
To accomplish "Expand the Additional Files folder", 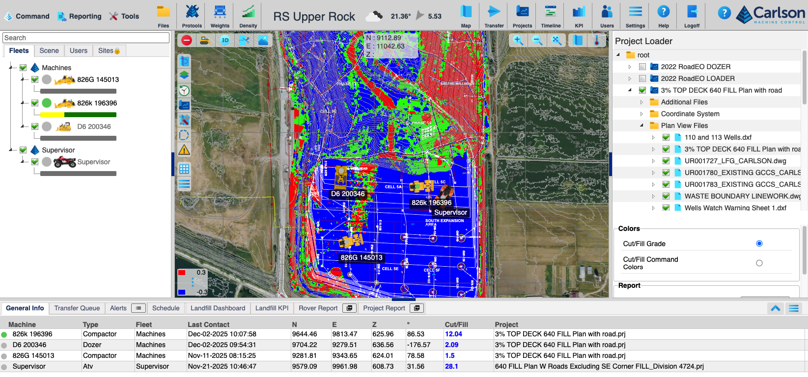I will [641, 102].
